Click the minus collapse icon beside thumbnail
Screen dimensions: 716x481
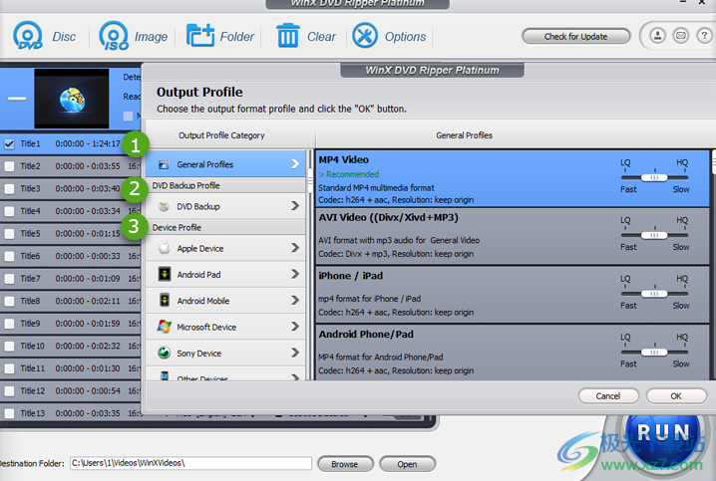(17, 98)
